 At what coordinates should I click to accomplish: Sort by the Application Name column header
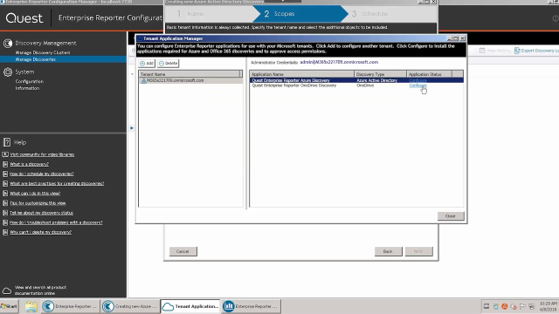pos(301,74)
